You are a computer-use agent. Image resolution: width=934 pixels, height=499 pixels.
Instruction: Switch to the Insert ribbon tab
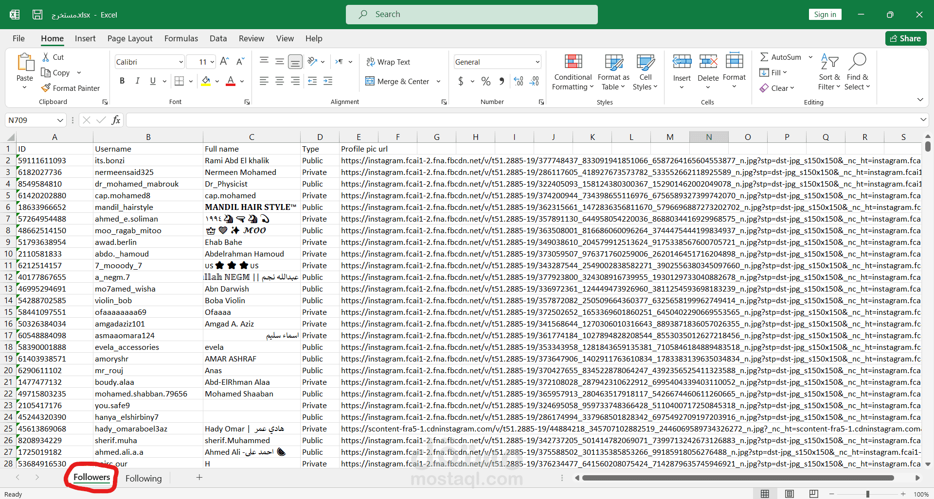[85, 38]
